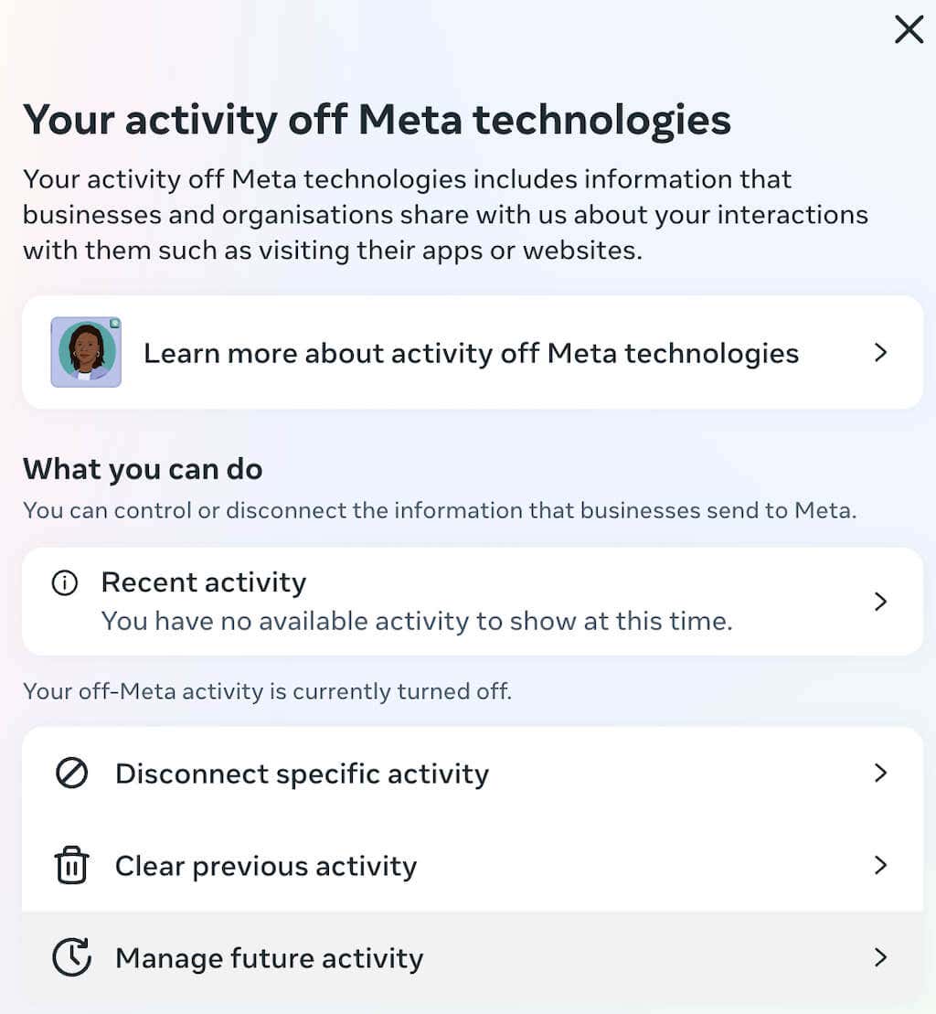Click the trash icon next to Clear previous activity
The height and width of the screenshot is (1014, 936).
pyautogui.click(x=71, y=865)
